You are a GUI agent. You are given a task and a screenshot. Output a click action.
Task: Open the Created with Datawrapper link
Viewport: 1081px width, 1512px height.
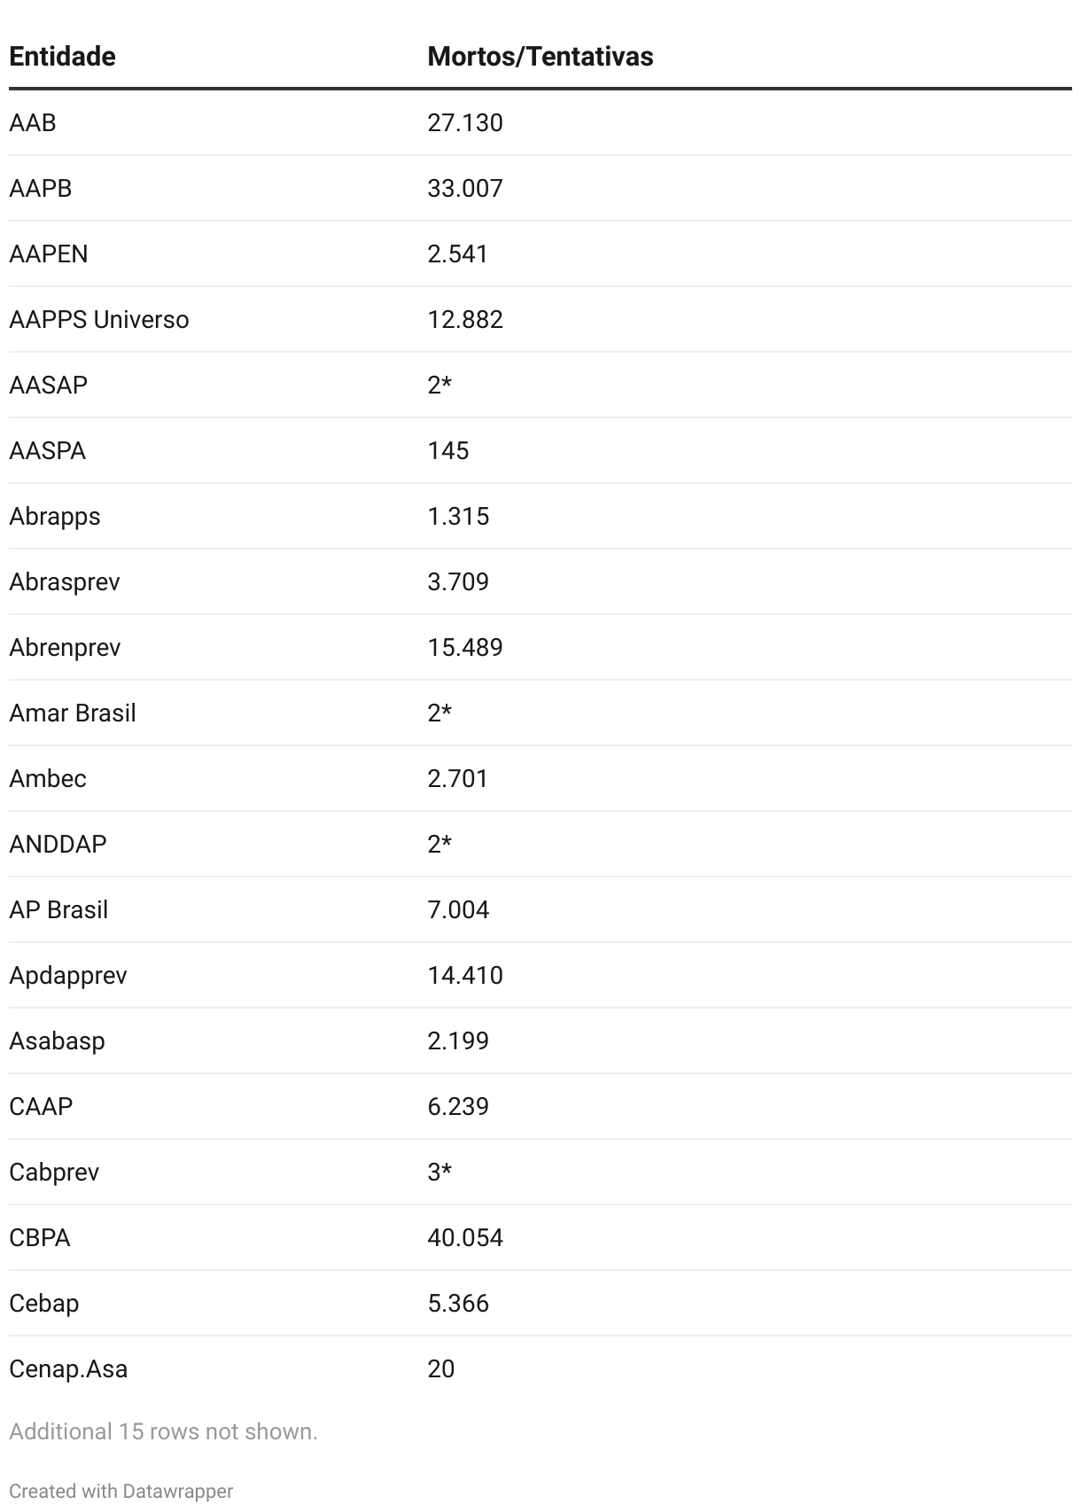click(121, 1491)
